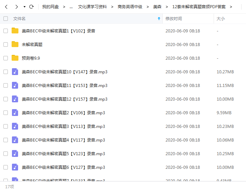This screenshot has width=246, height=192.
Task: Open folder 美森BEC中级未解密真题1【V102】录音
Action: click(59, 31)
